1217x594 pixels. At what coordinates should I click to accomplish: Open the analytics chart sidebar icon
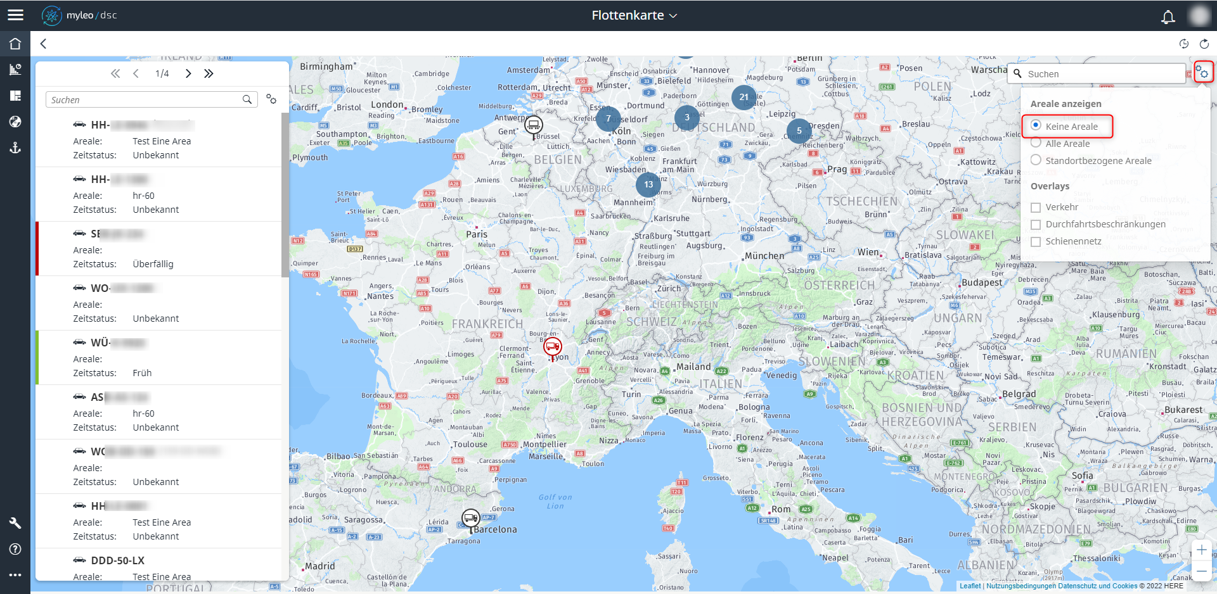[15, 70]
